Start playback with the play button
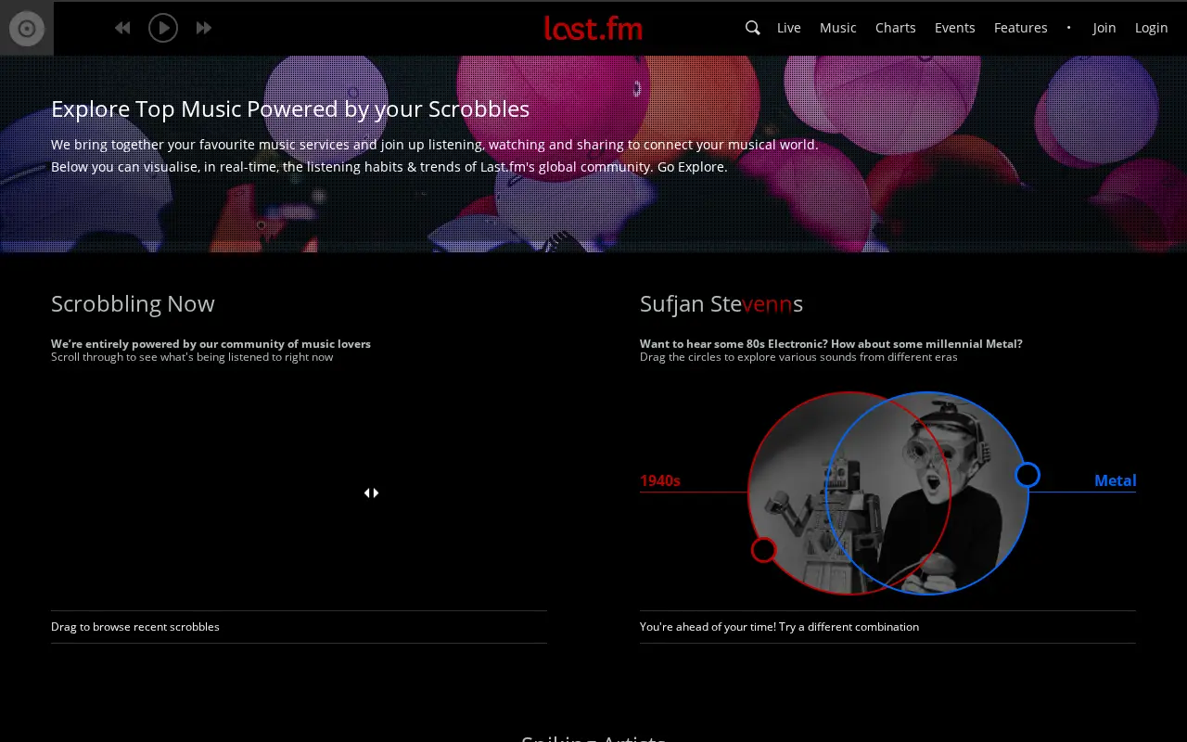The width and height of the screenshot is (1187, 742). click(163, 28)
